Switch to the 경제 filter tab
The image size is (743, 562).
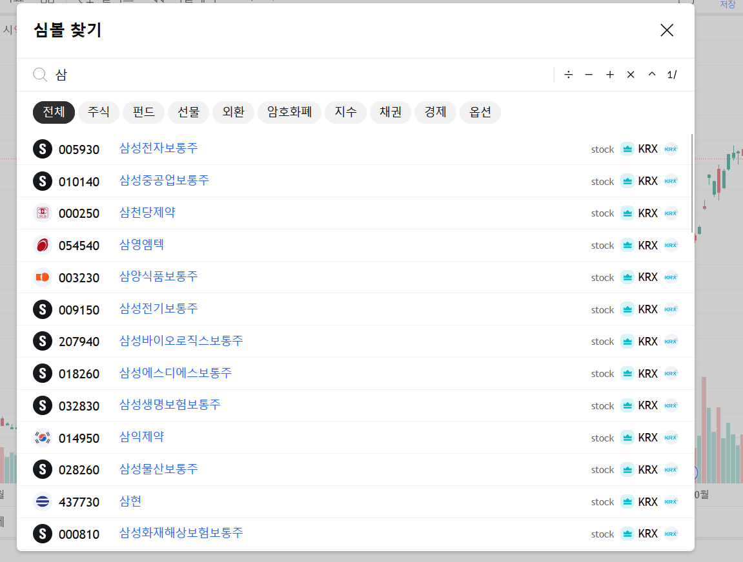[435, 112]
